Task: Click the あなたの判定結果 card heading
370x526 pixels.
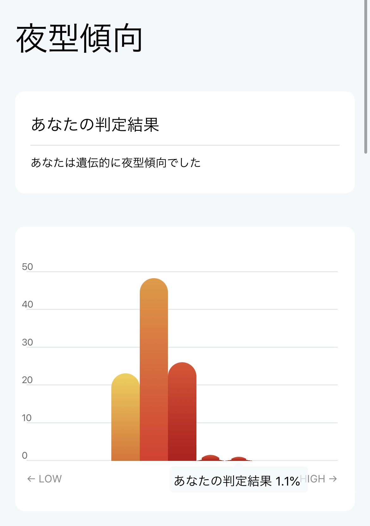Action: [95, 124]
